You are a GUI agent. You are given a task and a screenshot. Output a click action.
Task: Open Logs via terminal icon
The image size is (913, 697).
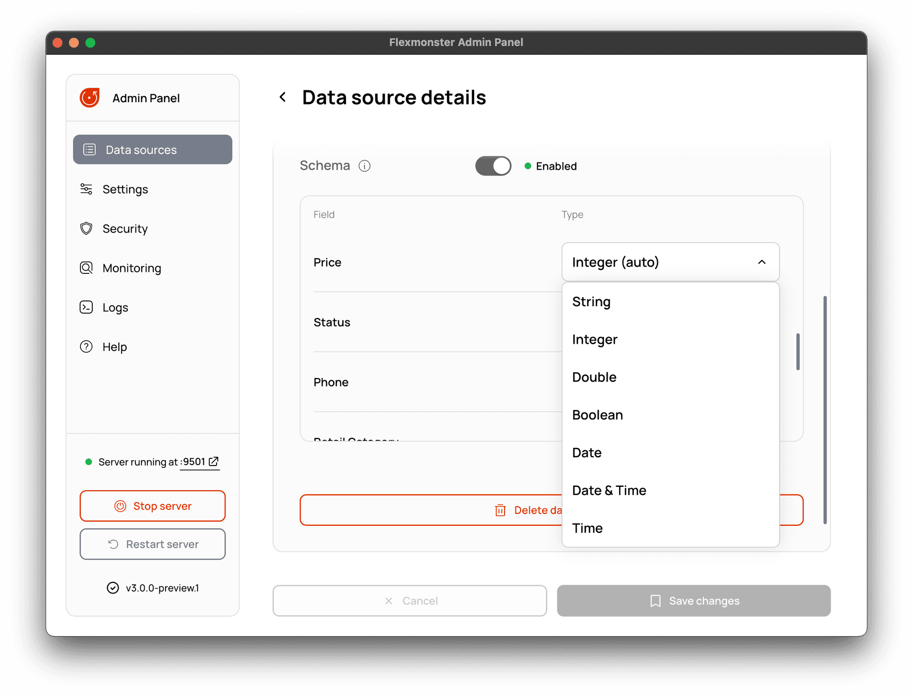pyautogui.click(x=86, y=307)
